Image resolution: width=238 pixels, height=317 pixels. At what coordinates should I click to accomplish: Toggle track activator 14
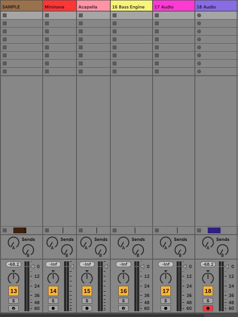click(x=53, y=291)
